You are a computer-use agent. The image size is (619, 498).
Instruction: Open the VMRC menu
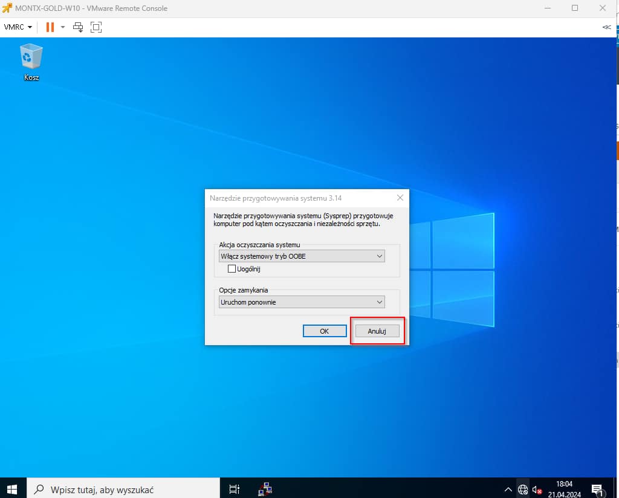point(18,27)
